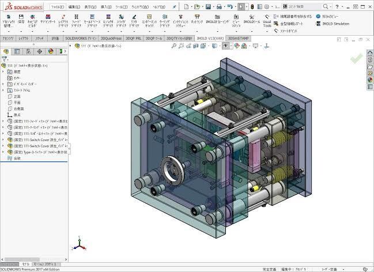Select the 正面 (Front) plane

coord(14,96)
